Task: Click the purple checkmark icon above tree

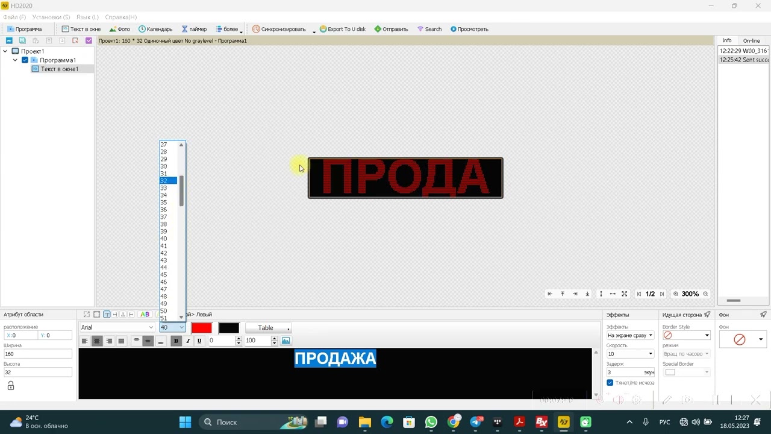Action: tap(89, 40)
